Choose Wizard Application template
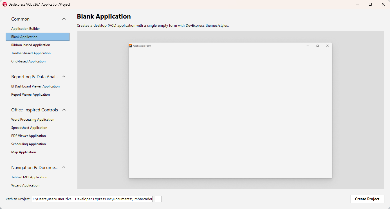This screenshot has height=209, width=390. (37, 185)
